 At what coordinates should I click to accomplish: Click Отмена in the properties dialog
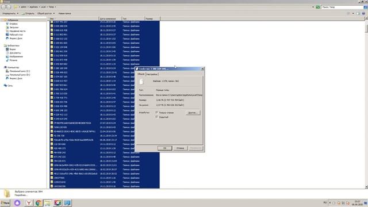tap(180, 148)
